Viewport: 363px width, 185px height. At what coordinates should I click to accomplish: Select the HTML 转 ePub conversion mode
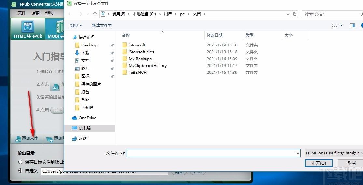pyautogui.click(x=28, y=29)
